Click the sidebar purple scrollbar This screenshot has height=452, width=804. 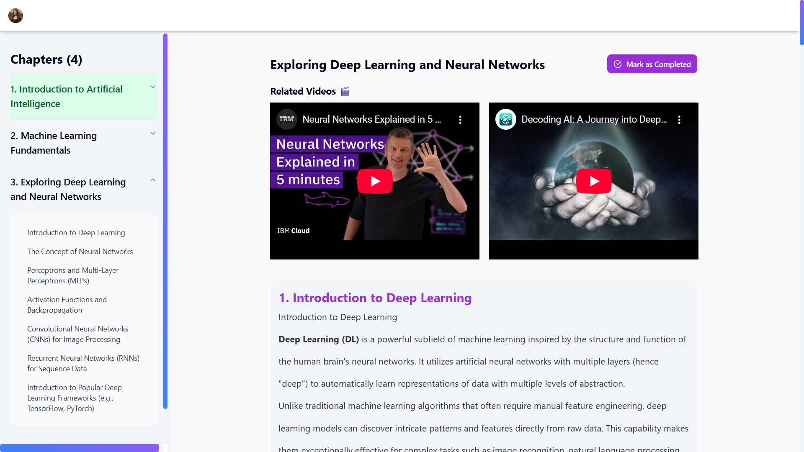(165, 221)
